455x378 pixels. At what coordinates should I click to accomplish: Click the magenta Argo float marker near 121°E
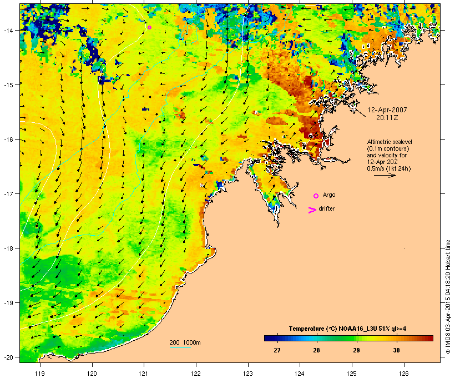click(x=149, y=28)
